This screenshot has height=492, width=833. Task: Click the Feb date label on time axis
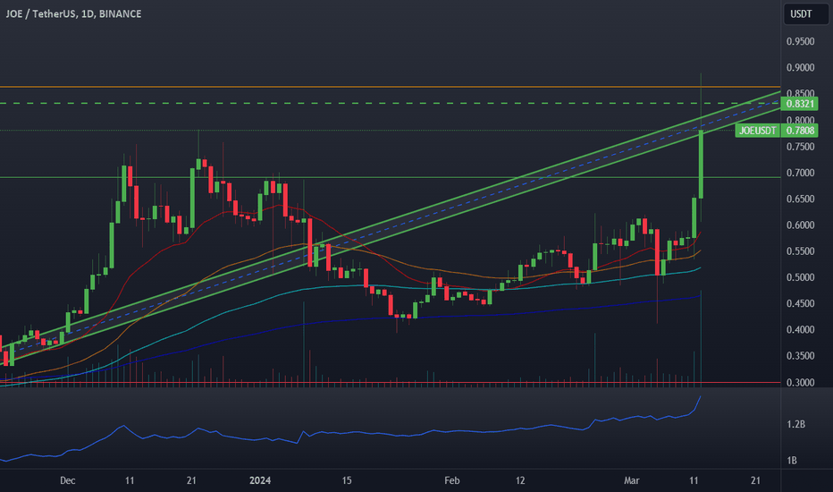451,481
